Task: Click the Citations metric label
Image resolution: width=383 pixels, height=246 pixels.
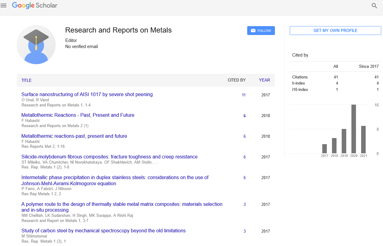Action: coord(300,77)
